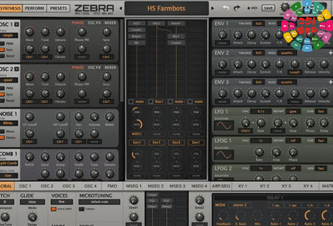Open OSC 1 MIXER section
The image size is (333, 226).
pos(110,23)
